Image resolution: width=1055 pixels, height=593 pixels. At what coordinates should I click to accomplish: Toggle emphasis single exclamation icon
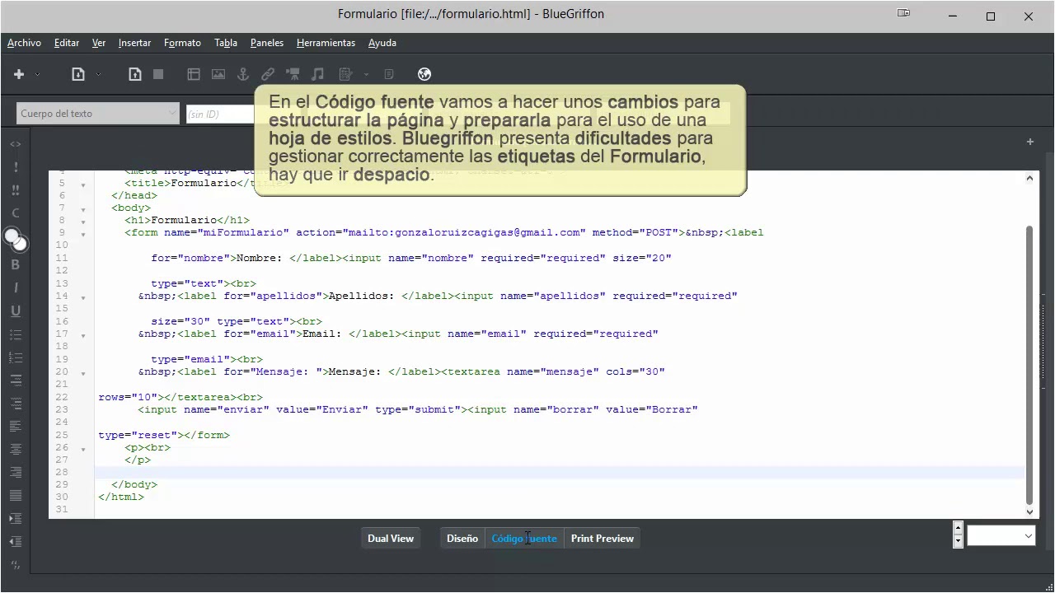coord(15,167)
